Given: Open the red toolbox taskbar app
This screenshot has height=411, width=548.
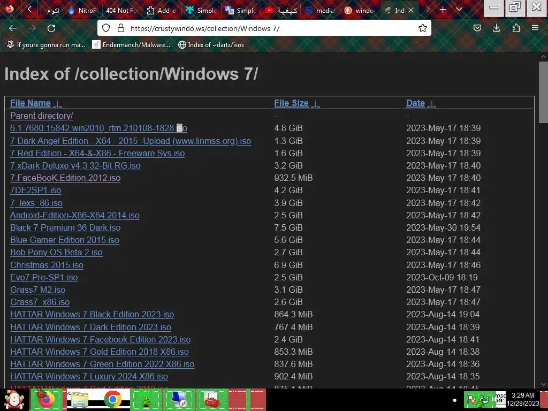Looking at the screenshot, I should [x=212, y=399].
